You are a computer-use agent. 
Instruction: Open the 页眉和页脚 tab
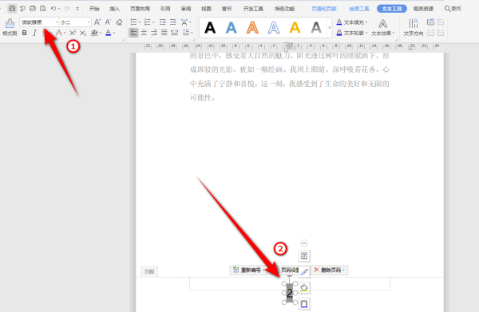tap(324, 9)
